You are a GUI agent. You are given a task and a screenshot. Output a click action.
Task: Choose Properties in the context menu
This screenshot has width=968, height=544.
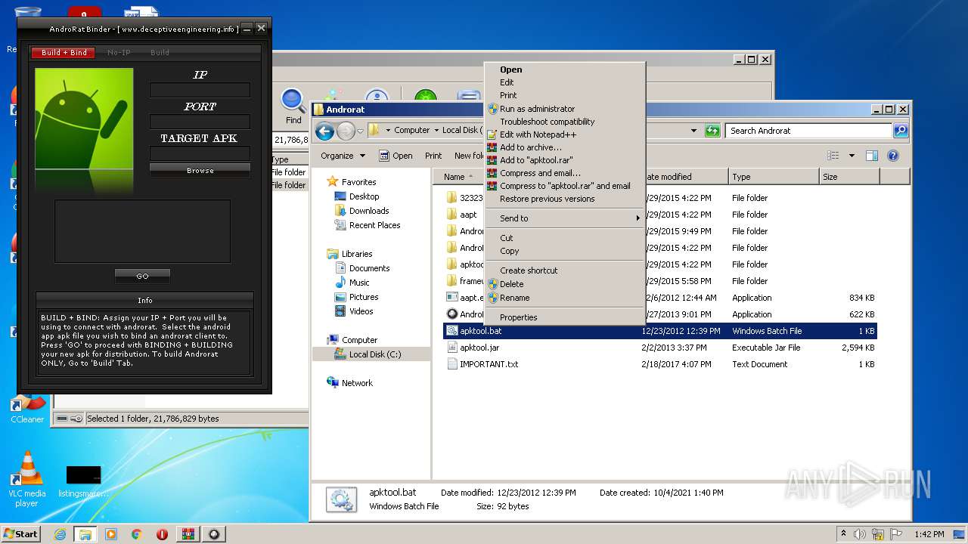(564, 317)
